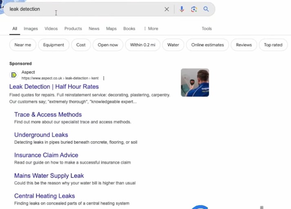Open the Books tab
This screenshot has height=209, width=291.
(129, 29)
